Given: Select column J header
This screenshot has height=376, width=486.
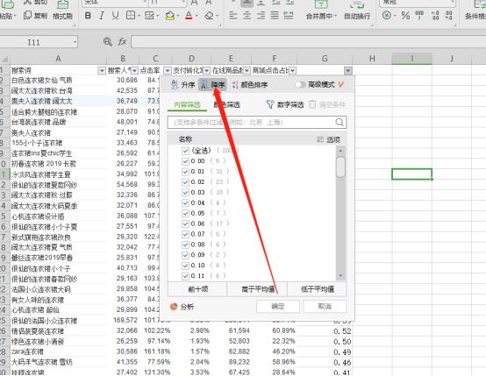Looking at the screenshot, I should click(x=452, y=58).
